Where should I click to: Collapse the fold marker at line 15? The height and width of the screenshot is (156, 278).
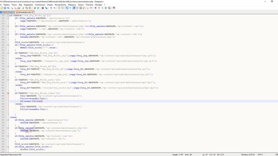tap(8, 16)
